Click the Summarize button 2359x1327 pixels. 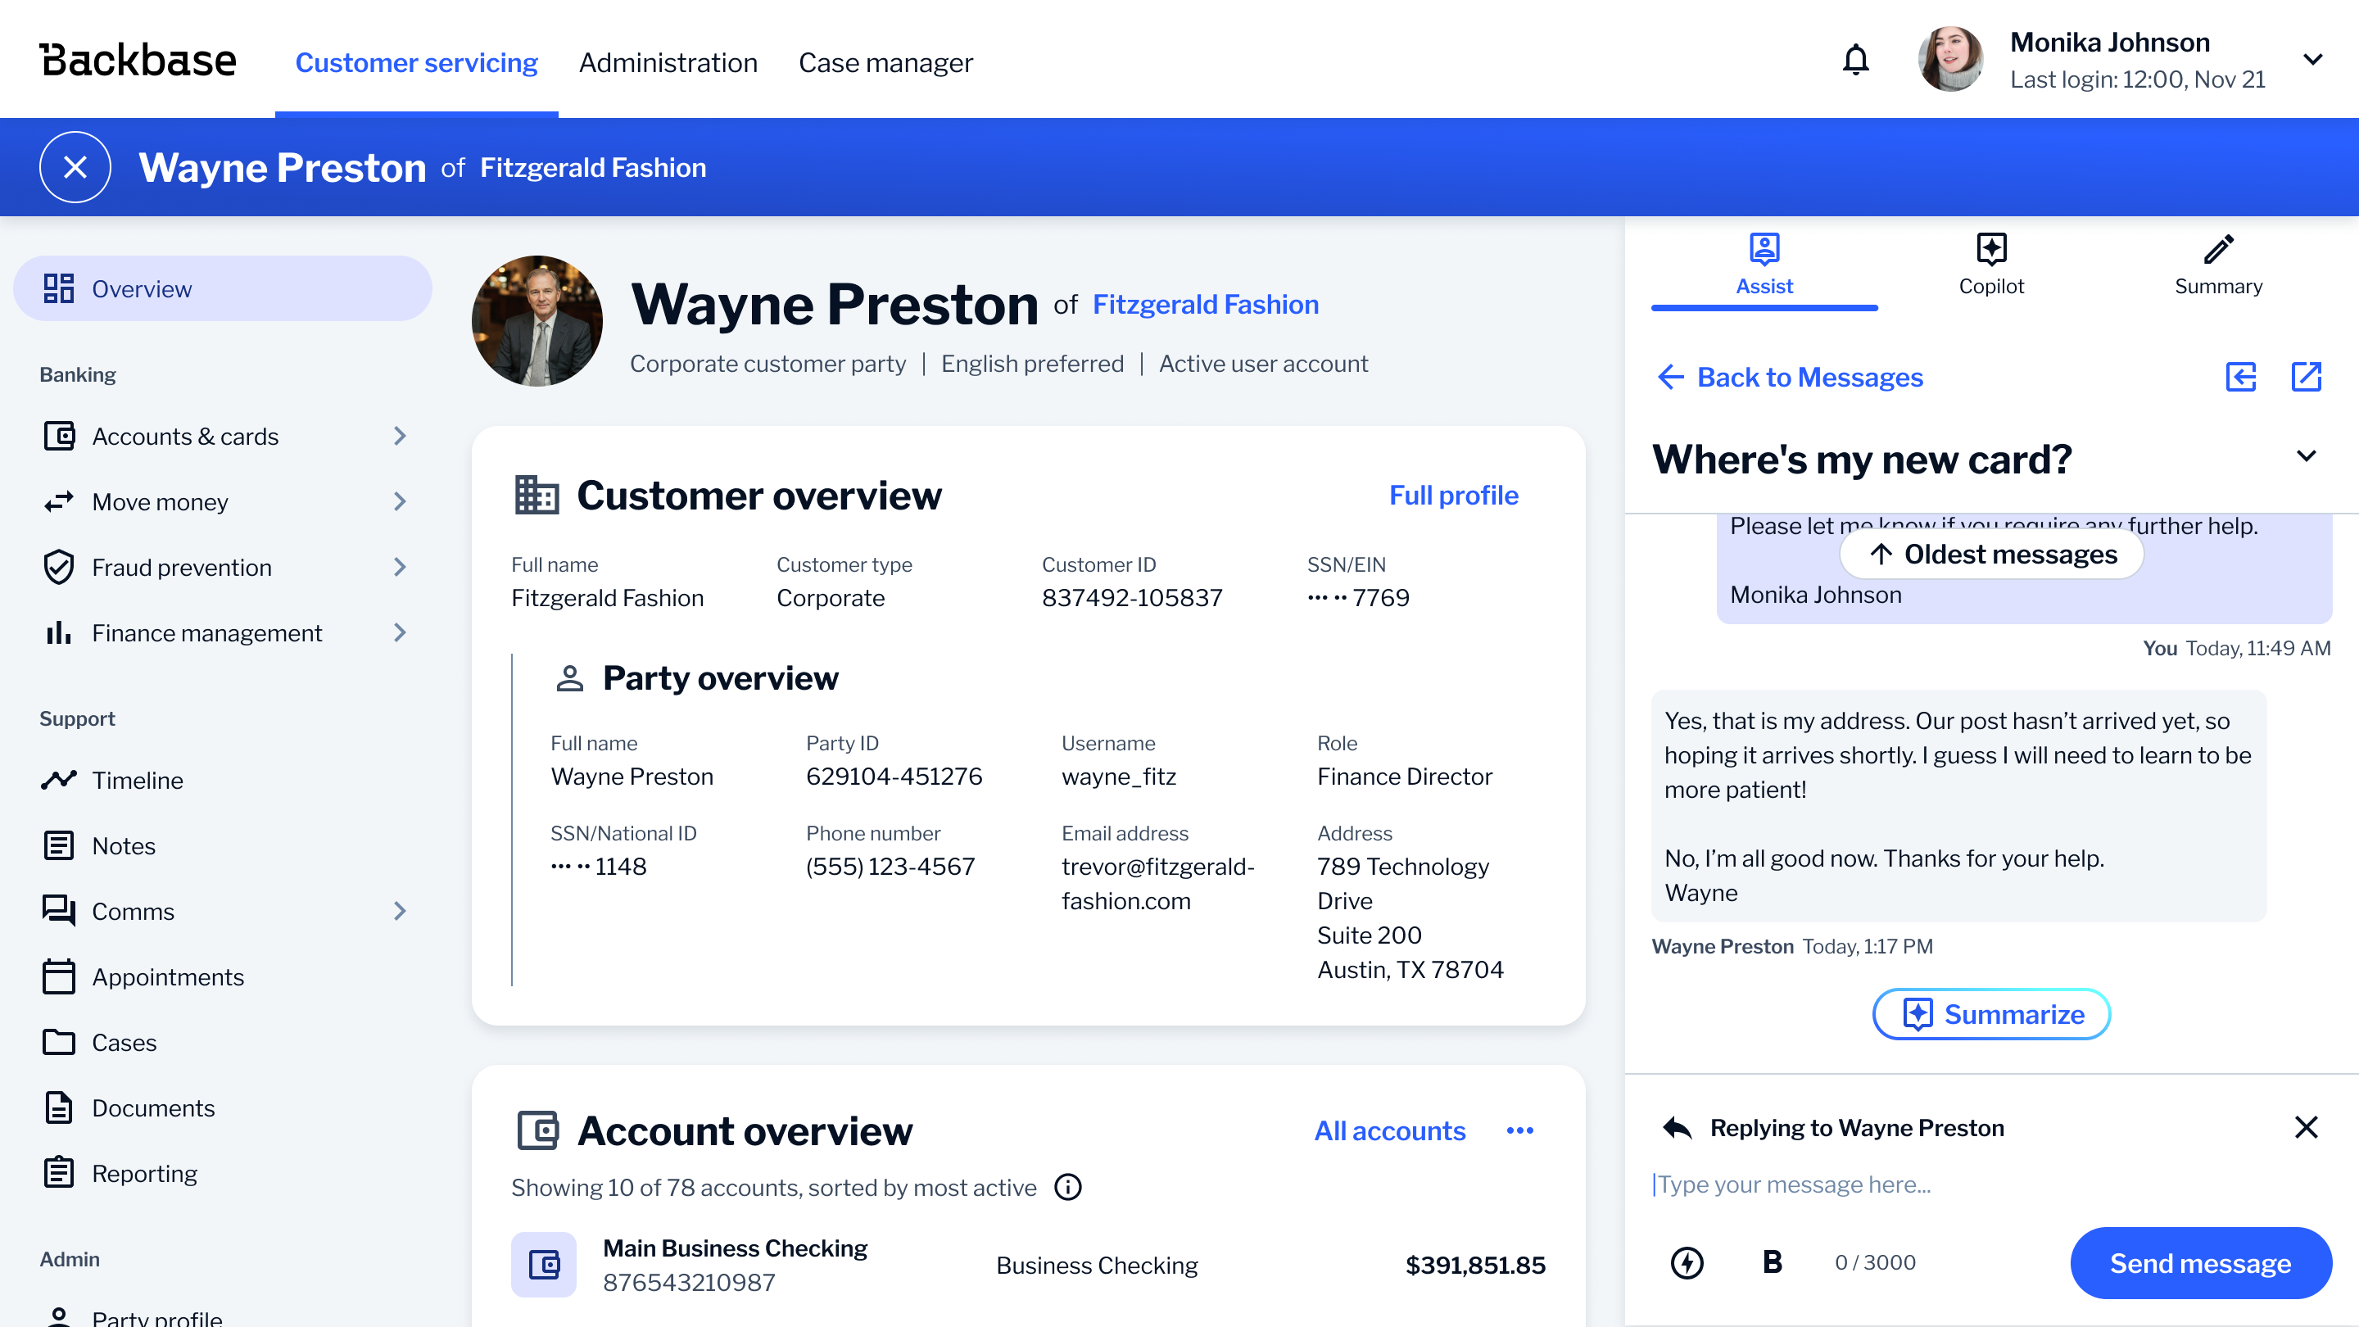pyautogui.click(x=1991, y=1014)
